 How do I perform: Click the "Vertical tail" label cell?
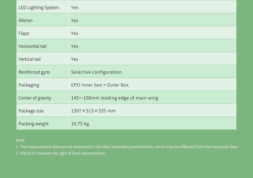[30, 59]
